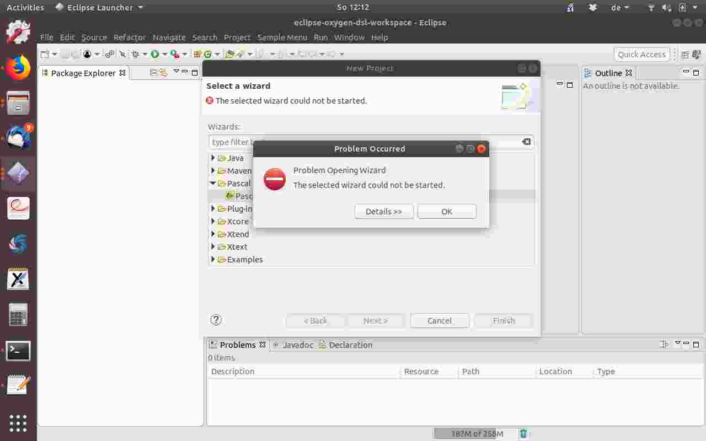Image resolution: width=706 pixels, height=441 pixels.
Task: Maximize the Outline view
Action: pyautogui.click(x=696, y=72)
